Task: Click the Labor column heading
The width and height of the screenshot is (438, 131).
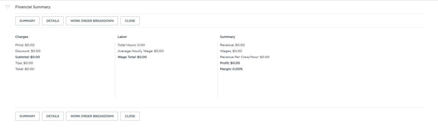Action: pos(122,37)
